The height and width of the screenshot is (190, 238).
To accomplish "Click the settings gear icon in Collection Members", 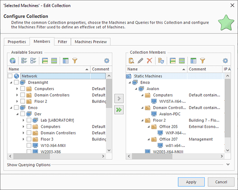I will (225, 61).
